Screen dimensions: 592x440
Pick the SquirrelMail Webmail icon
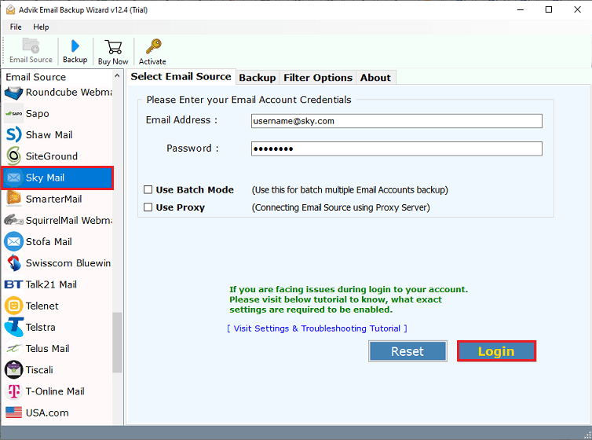pos(14,220)
